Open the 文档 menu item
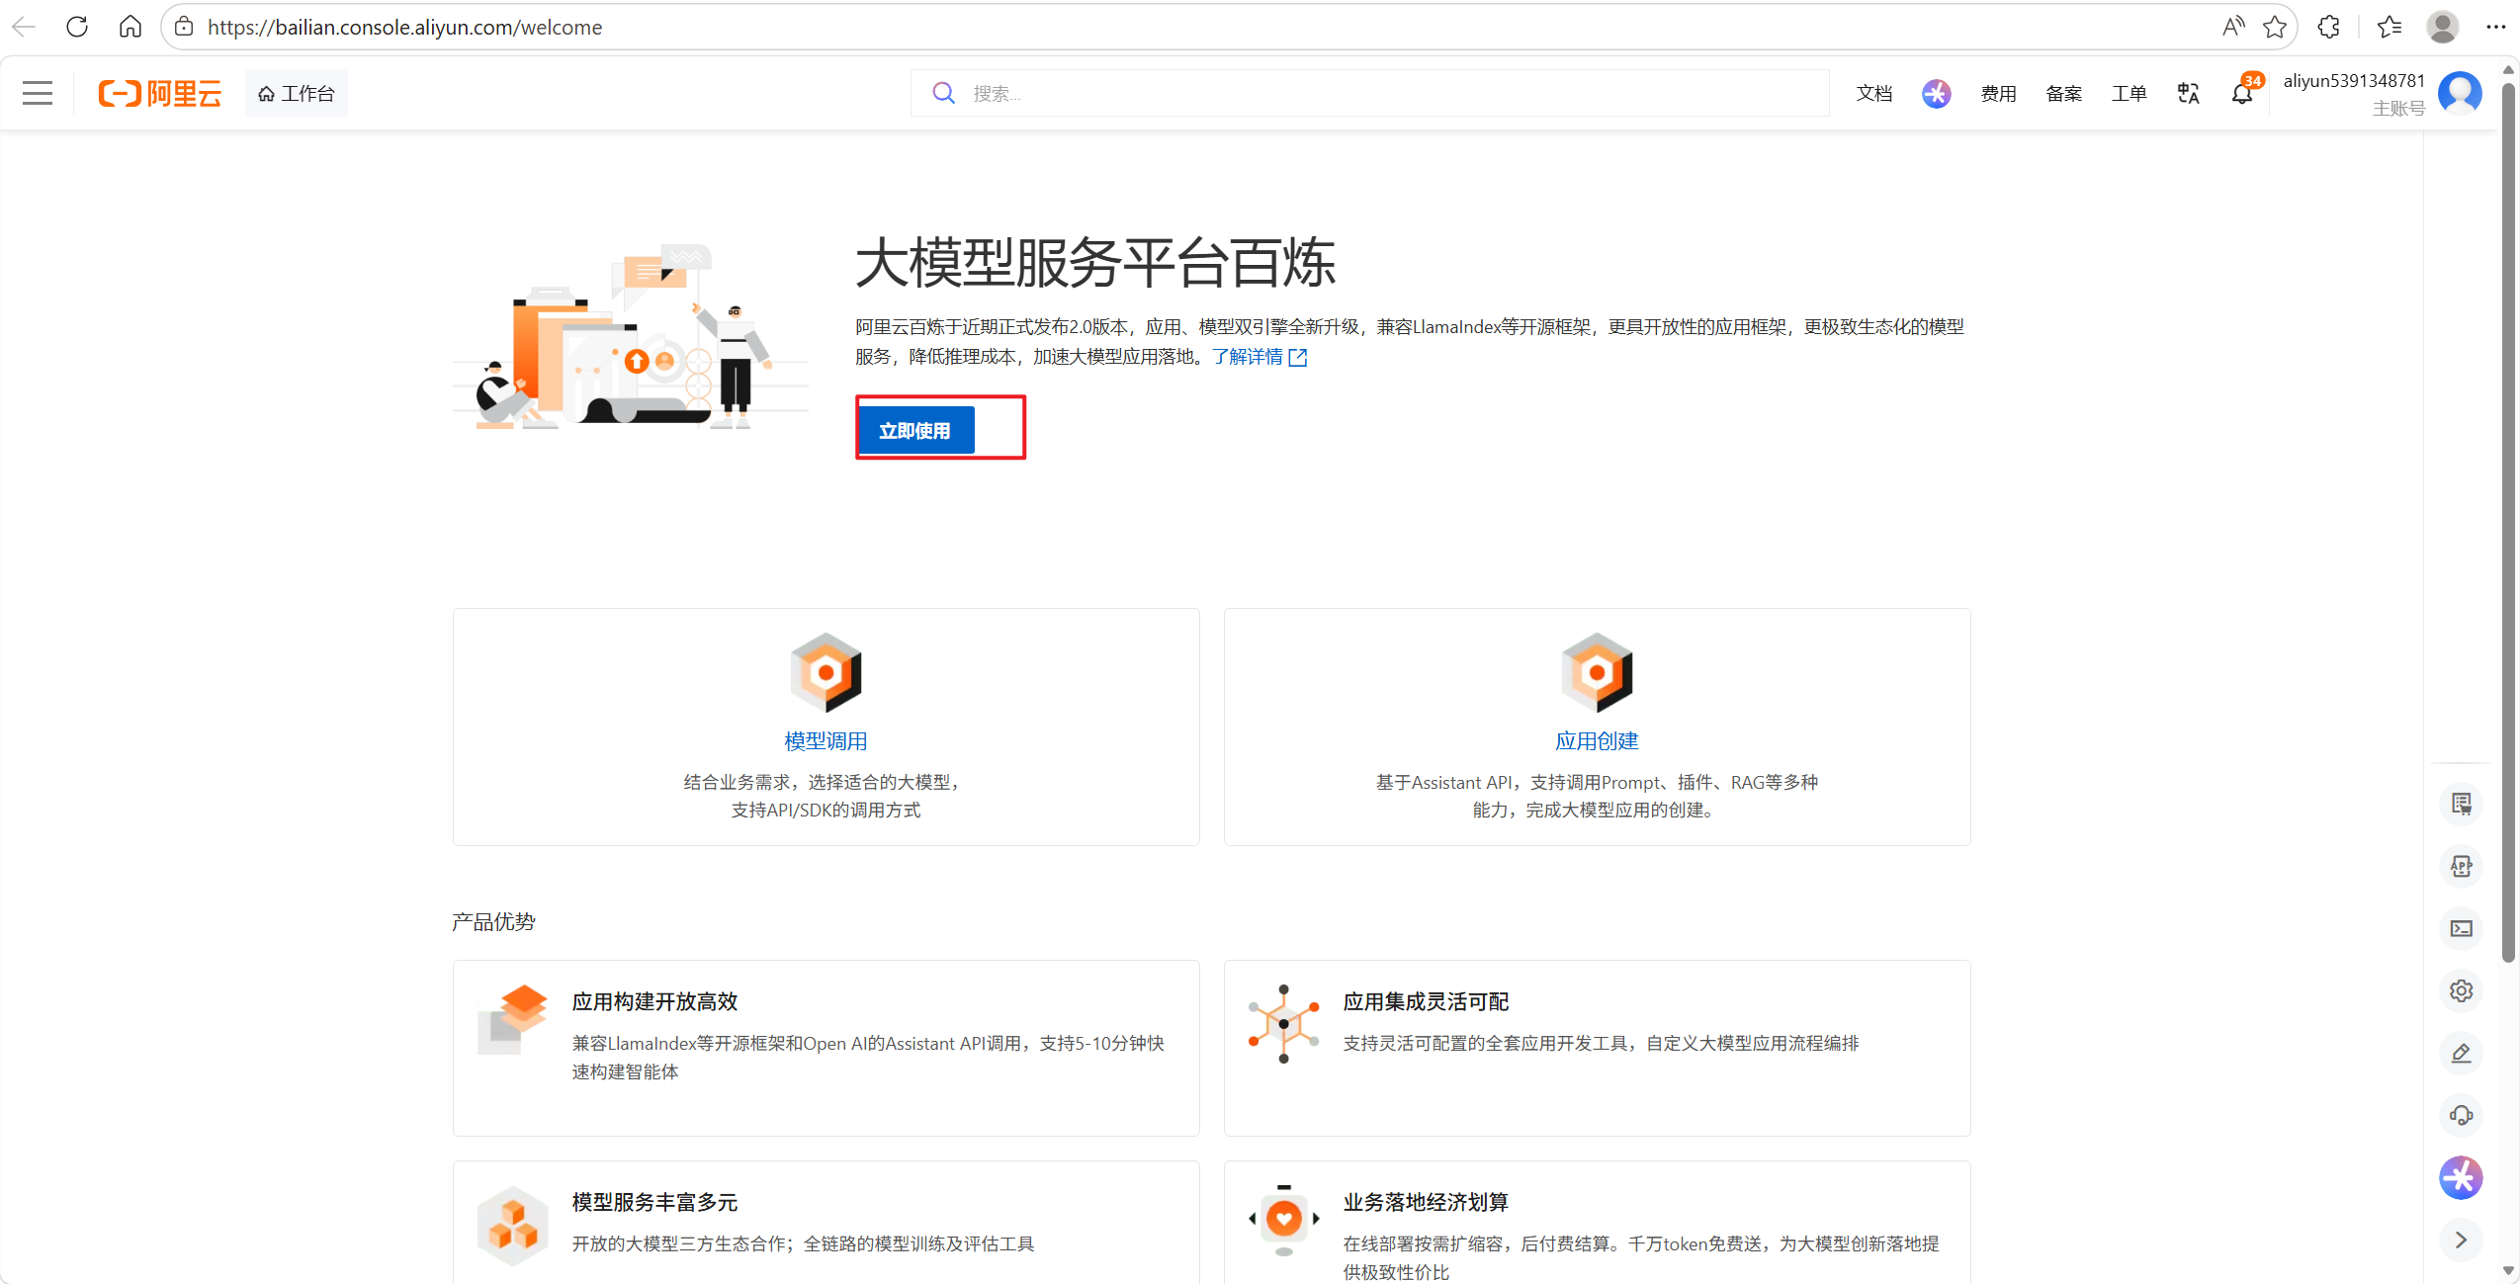Image resolution: width=2520 pixels, height=1284 pixels. 1873,93
